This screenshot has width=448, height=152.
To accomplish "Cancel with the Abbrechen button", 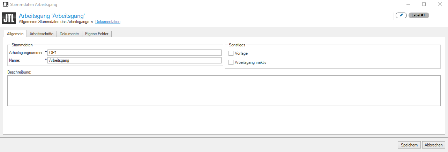I will (x=433, y=145).
